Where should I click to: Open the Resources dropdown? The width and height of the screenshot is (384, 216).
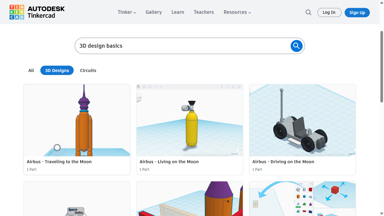click(237, 12)
